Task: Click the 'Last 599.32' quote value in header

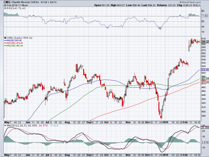Action: [x=148, y=5]
